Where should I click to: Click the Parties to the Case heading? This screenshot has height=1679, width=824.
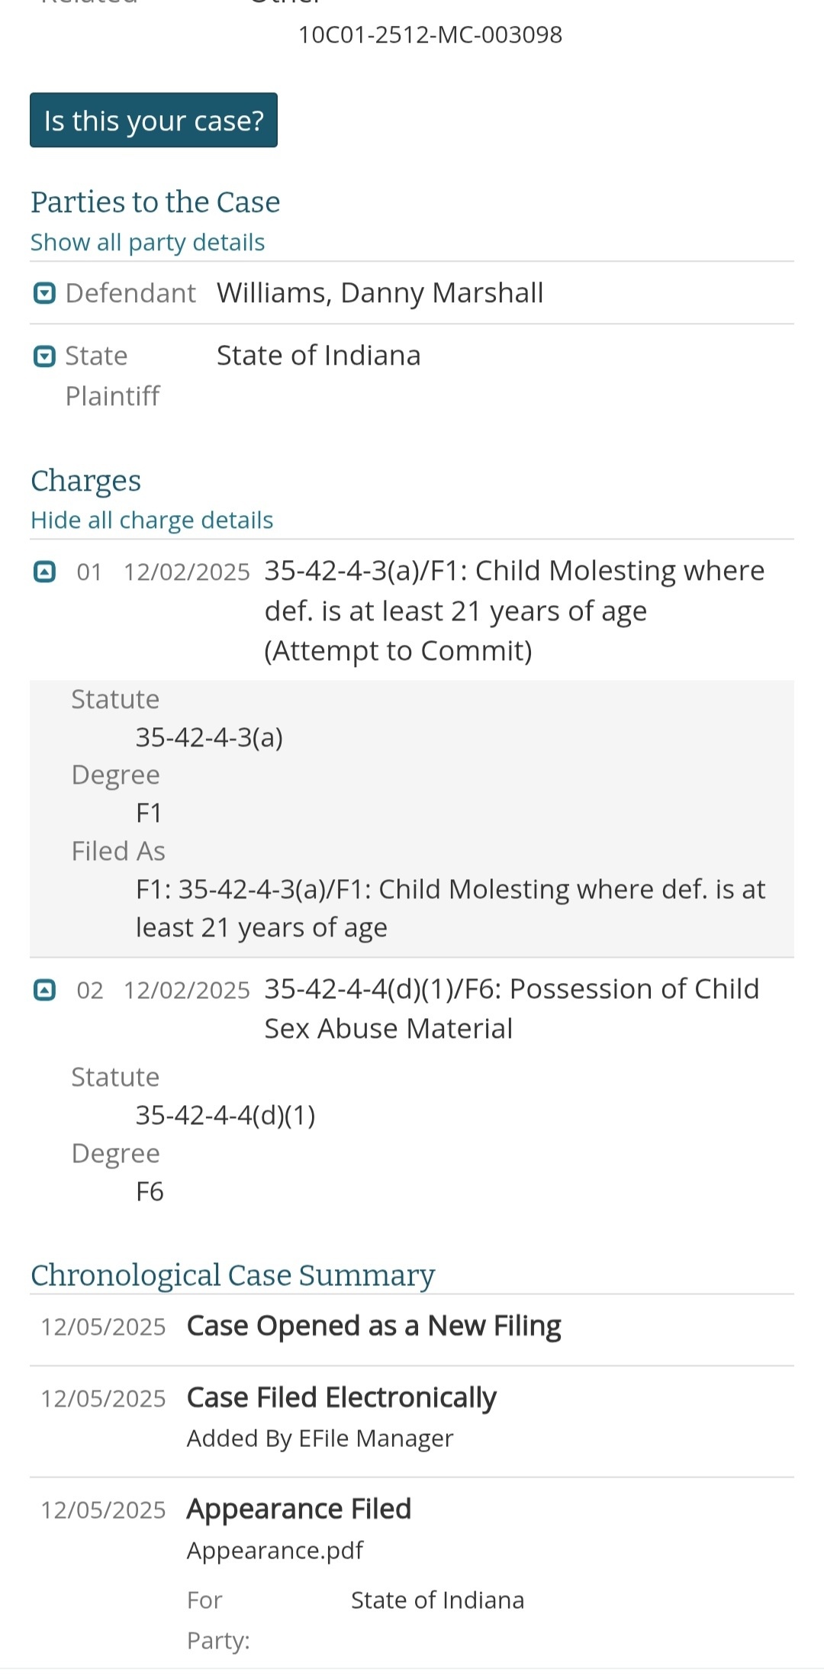coord(156,202)
